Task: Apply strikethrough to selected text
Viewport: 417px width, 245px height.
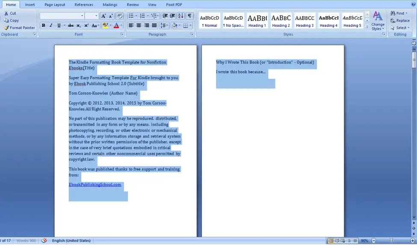Action: pos(71,26)
